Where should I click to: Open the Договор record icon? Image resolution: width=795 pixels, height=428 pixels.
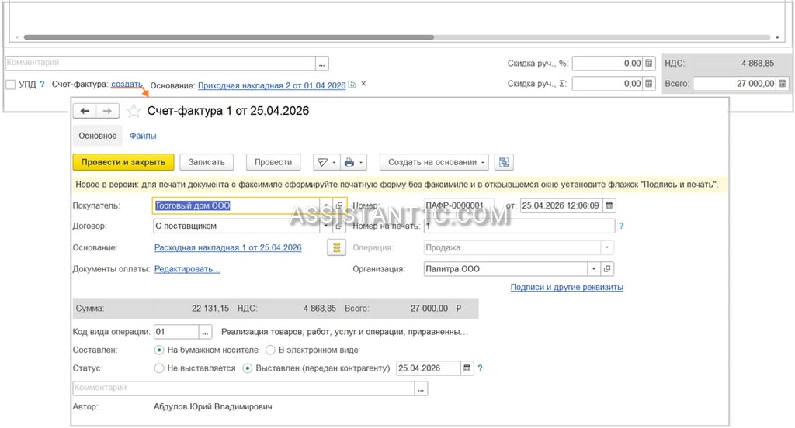(x=339, y=226)
